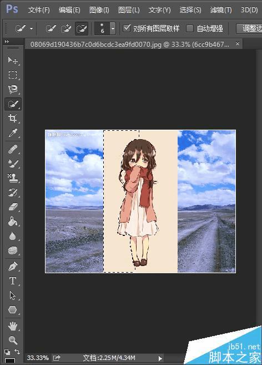Click the toolbox grip handle
This screenshot has width=262, height=365.
tap(13, 48)
